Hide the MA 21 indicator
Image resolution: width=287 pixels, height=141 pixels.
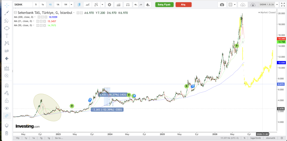point(38,21)
